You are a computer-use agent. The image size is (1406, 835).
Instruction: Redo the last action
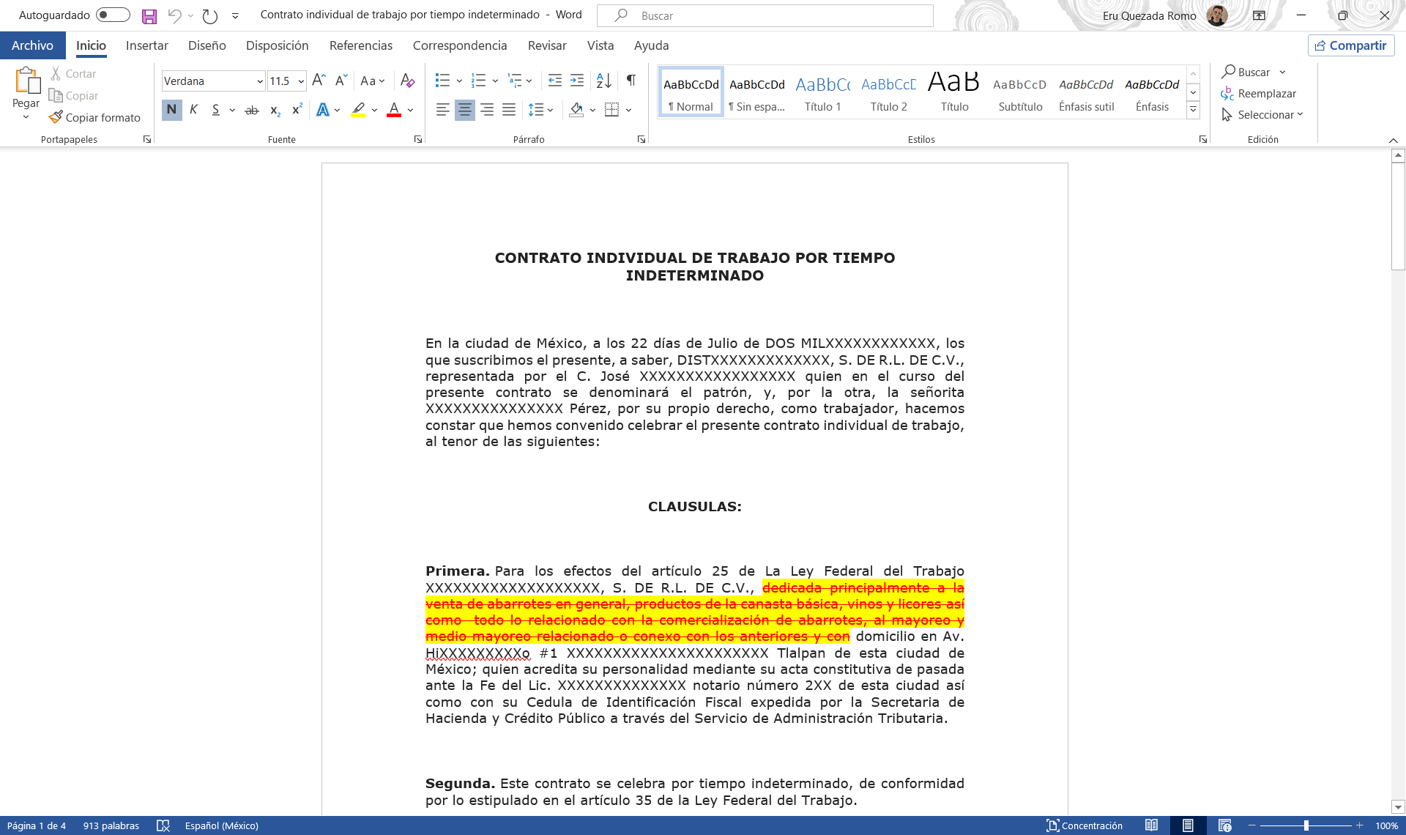click(210, 15)
